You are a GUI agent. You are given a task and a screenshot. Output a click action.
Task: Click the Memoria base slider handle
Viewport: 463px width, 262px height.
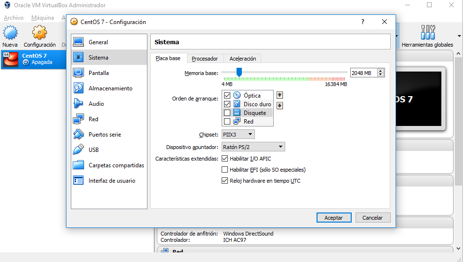[239, 72]
